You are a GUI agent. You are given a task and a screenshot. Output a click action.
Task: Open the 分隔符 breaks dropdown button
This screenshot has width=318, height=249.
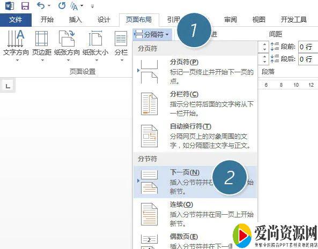click(x=152, y=34)
